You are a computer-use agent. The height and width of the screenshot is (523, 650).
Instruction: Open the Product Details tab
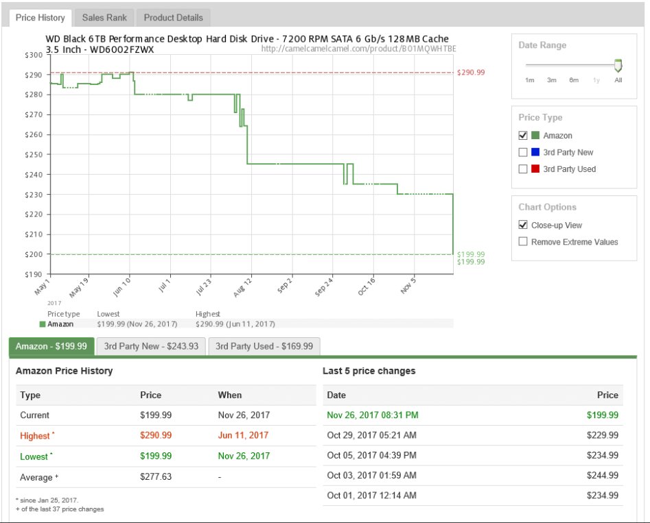pos(173,18)
